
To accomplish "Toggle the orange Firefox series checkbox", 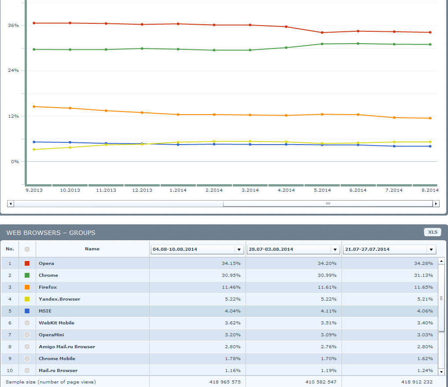I will [x=27, y=287].
